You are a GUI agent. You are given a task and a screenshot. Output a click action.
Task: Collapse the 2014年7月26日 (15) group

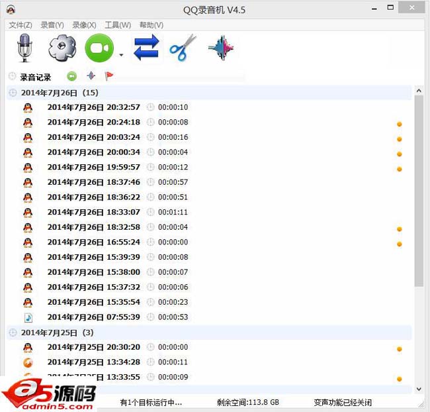click(209, 93)
